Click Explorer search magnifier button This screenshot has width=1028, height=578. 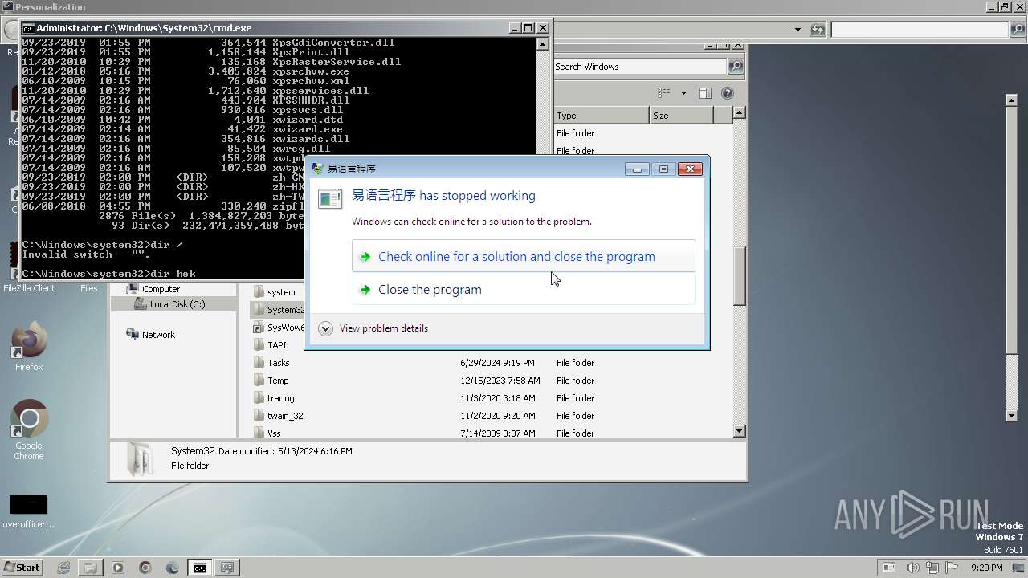(736, 67)
